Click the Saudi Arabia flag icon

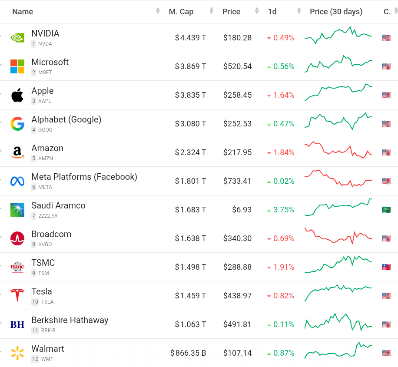[x=386, y=210]
